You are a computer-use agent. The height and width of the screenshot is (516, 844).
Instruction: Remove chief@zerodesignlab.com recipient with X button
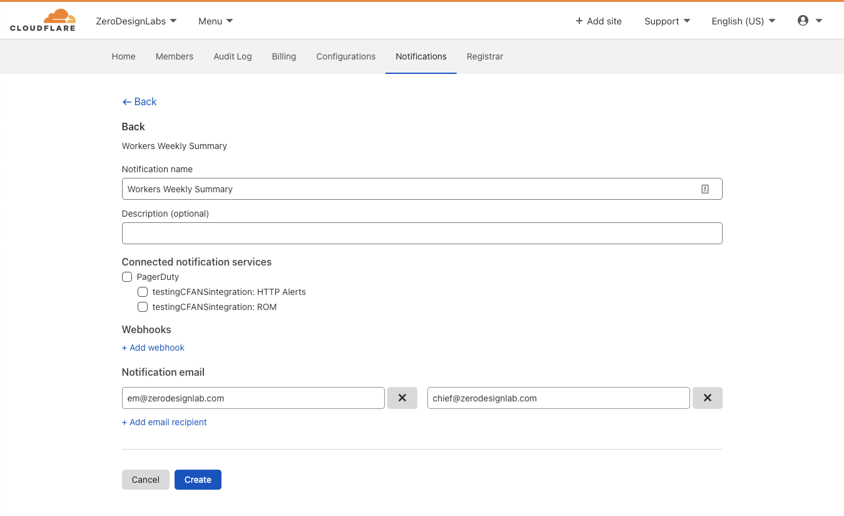tap(708, 398)
